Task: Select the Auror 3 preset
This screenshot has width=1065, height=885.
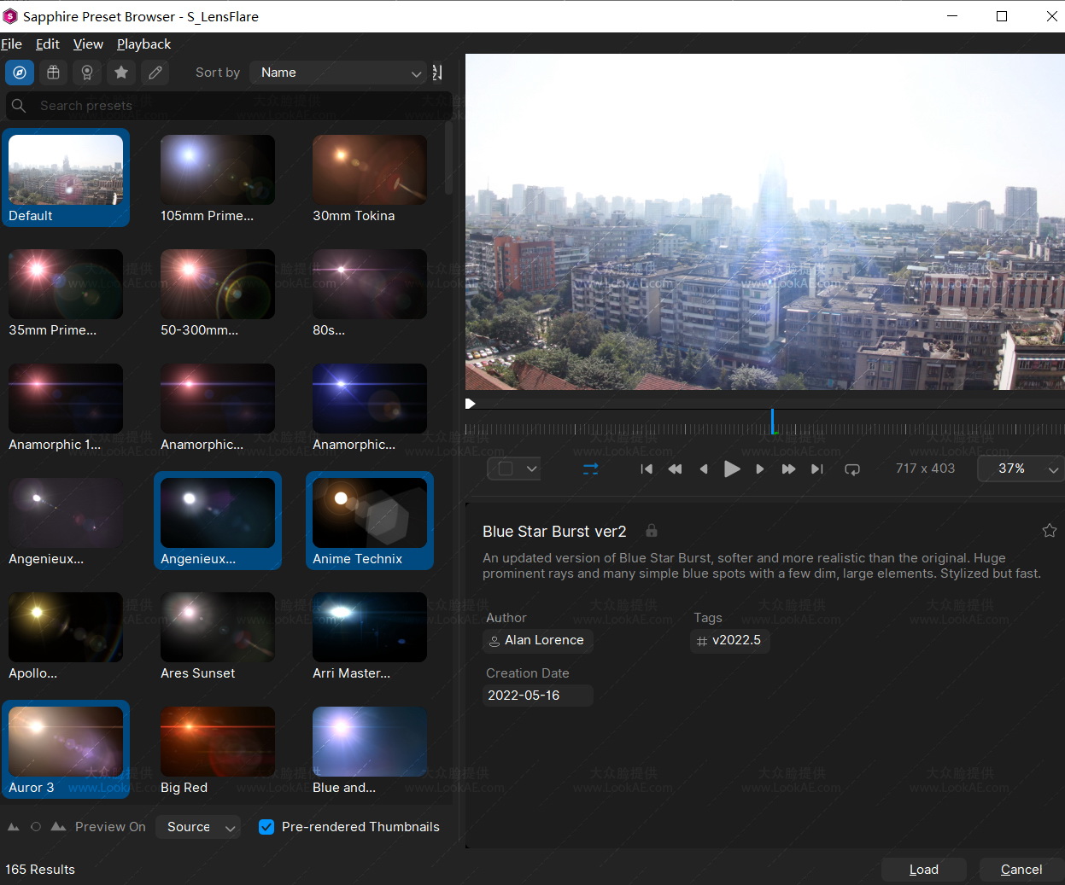Action: (66, 749)
